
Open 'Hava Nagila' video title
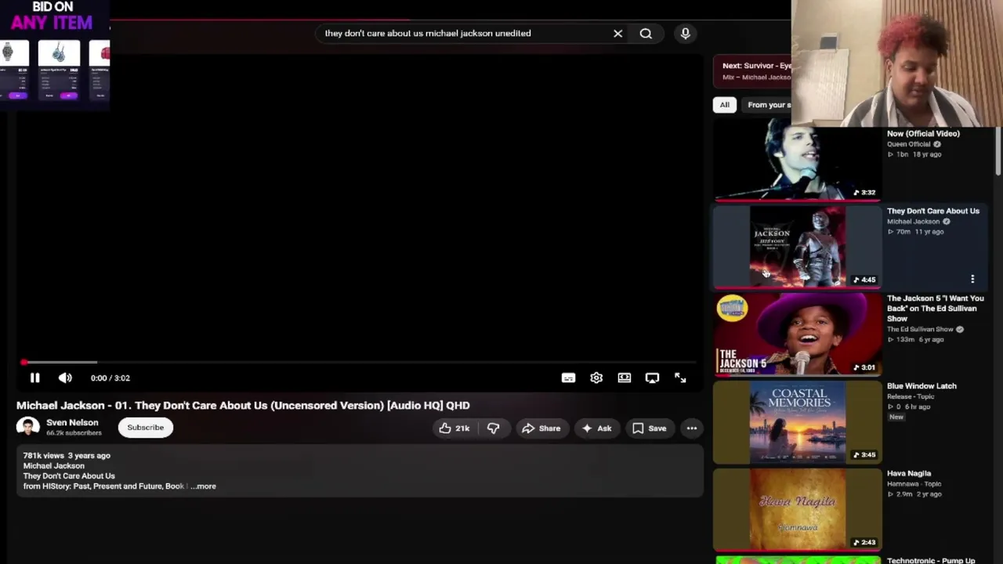(909, 474)
